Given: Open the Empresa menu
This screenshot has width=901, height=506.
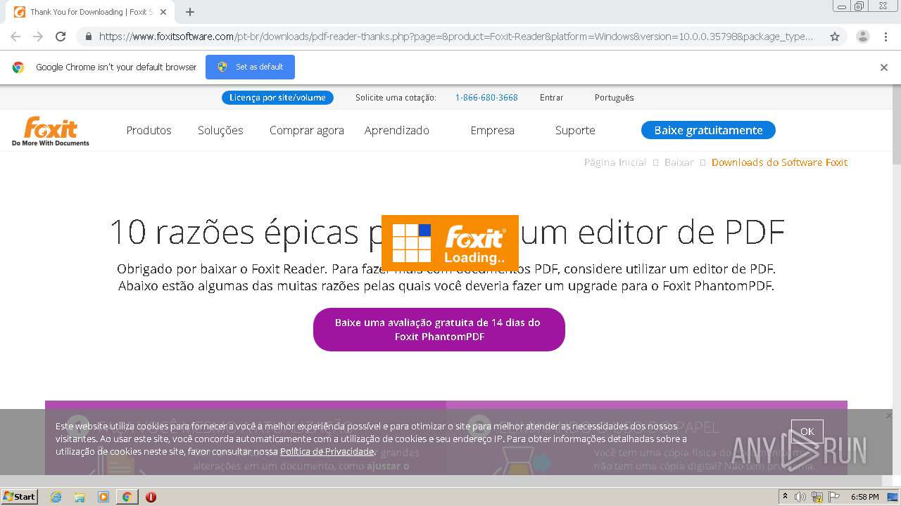Looking at the screenshot, I should pos(492,130).
